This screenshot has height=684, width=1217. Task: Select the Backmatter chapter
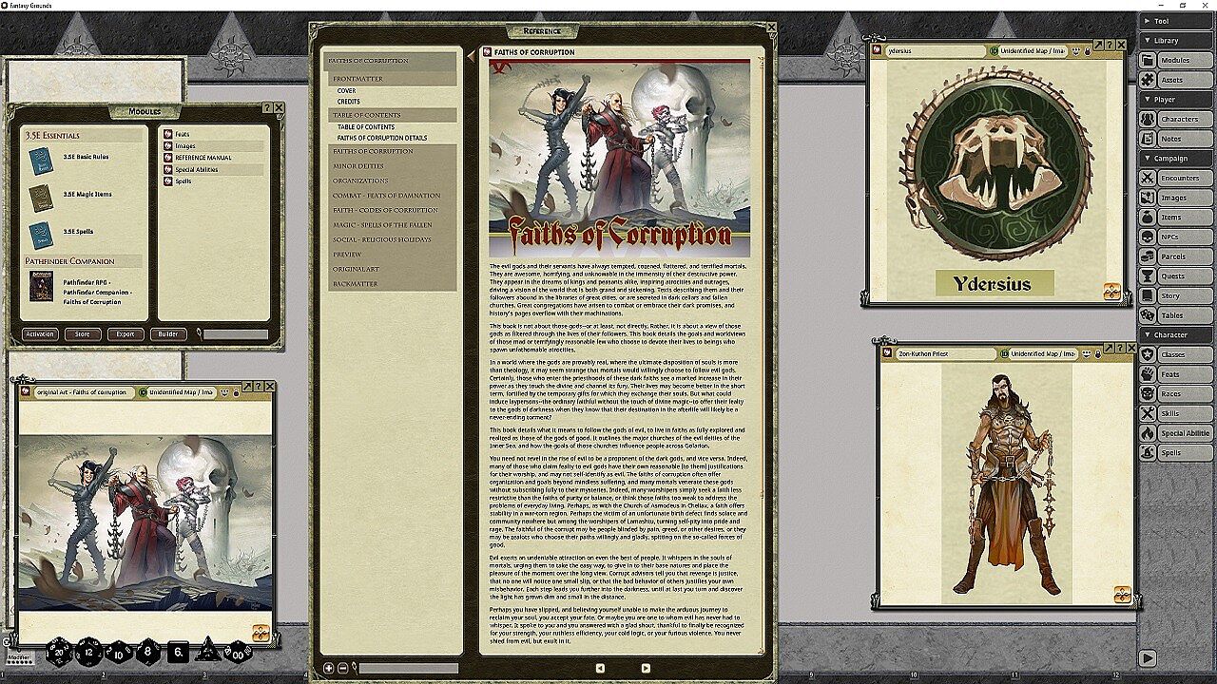[391, 284]
